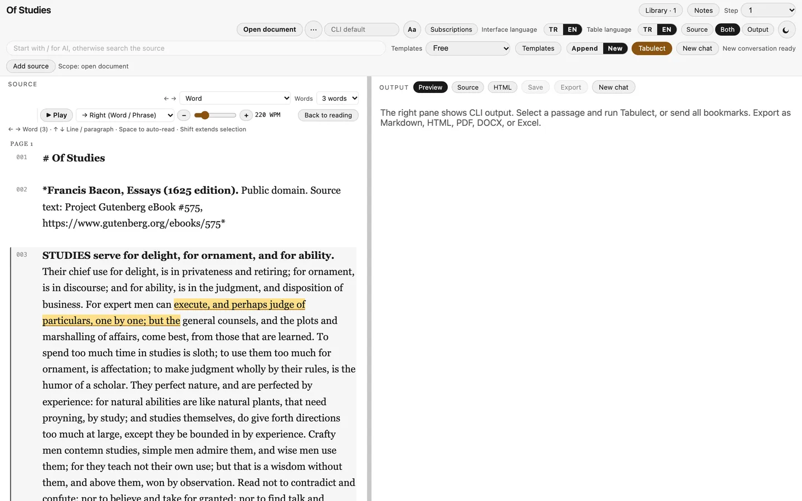The width and height of the screenshot is (802, 501).
Task: Open the CLI default selector
Action: coord(361,30)
